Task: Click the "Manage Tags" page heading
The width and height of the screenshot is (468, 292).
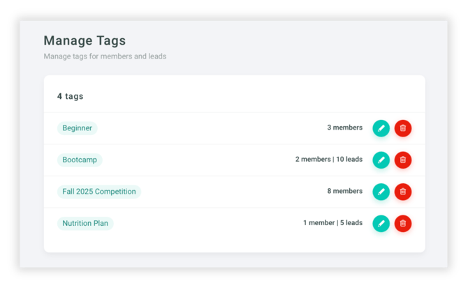Action: pos(85,41)
